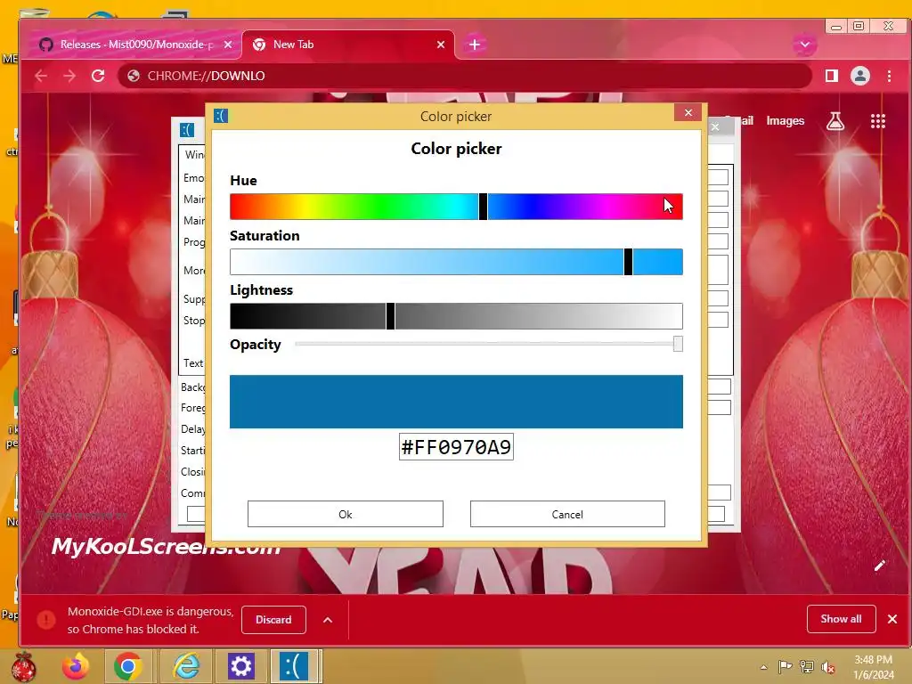Click the background window's sad-face title icon
This screenshot has width=912, height=684.
tap(187, 130)
